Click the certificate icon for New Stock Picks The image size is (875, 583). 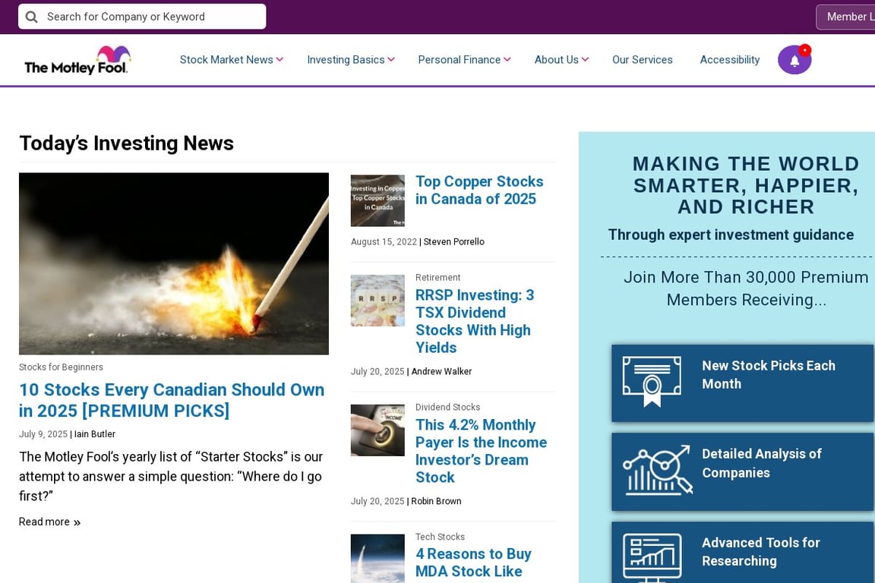[x=652, y=382]
